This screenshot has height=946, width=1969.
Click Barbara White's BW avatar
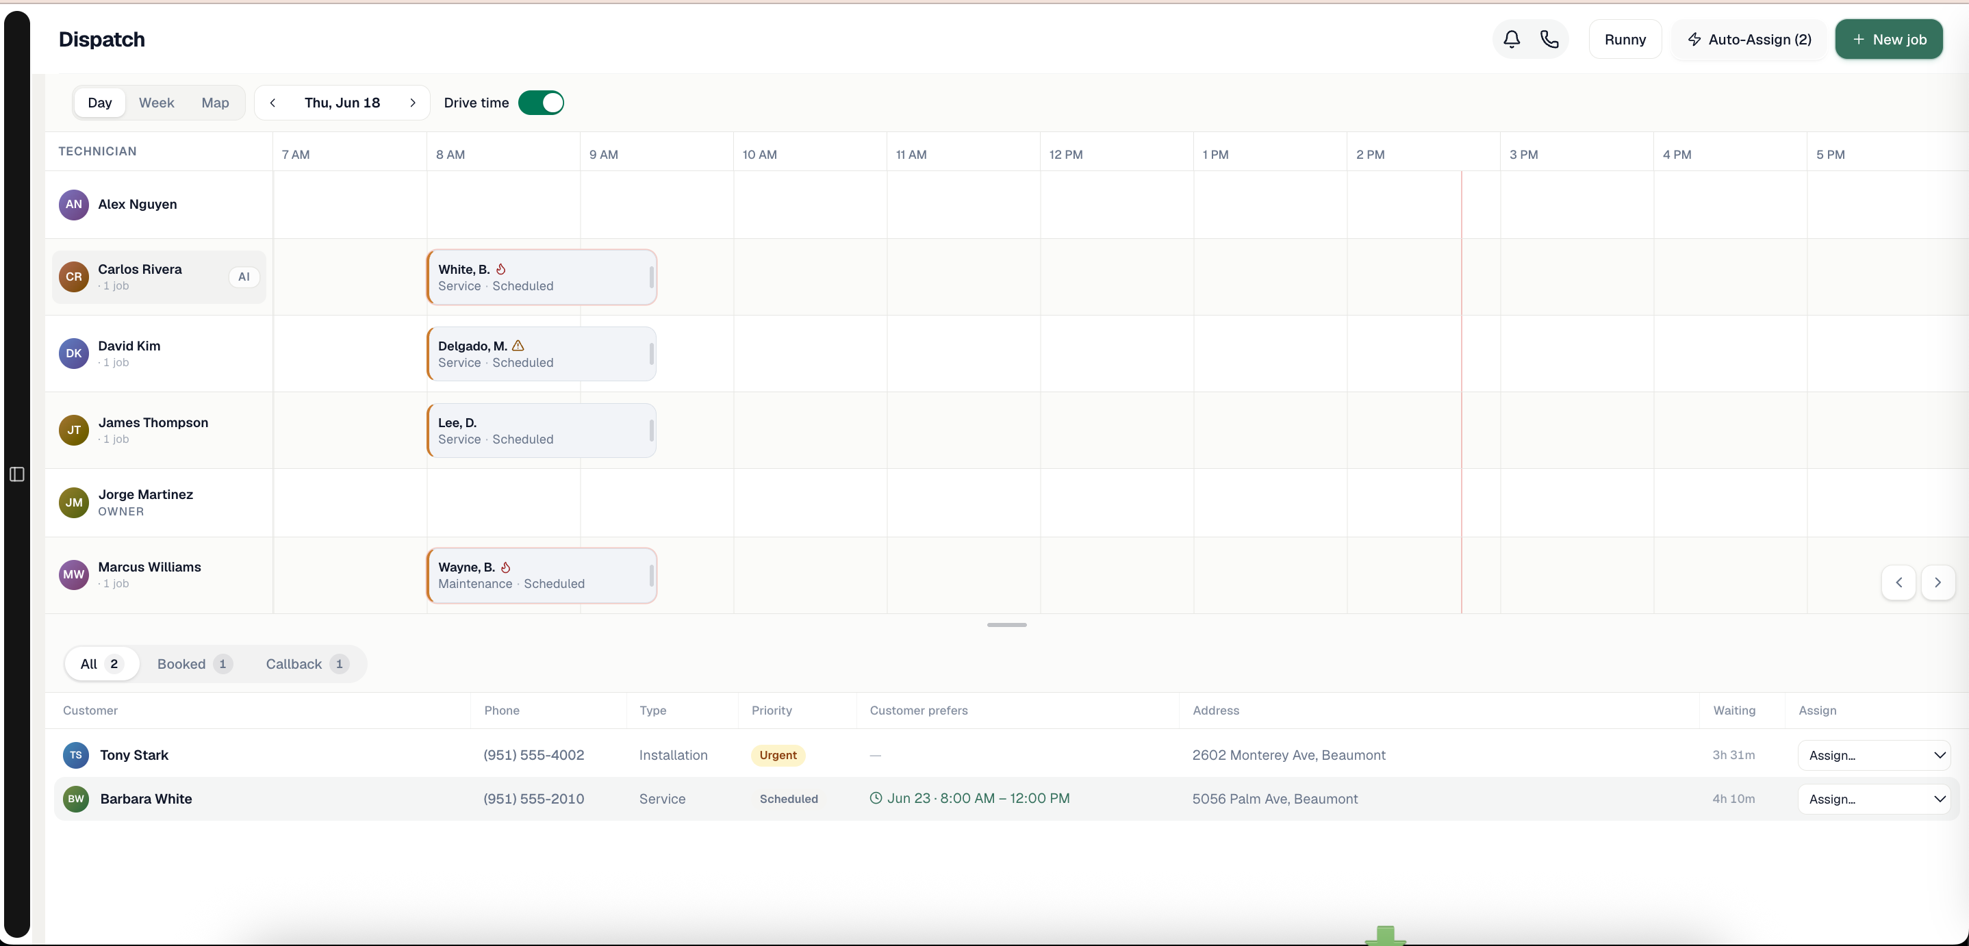click(76, 799)
